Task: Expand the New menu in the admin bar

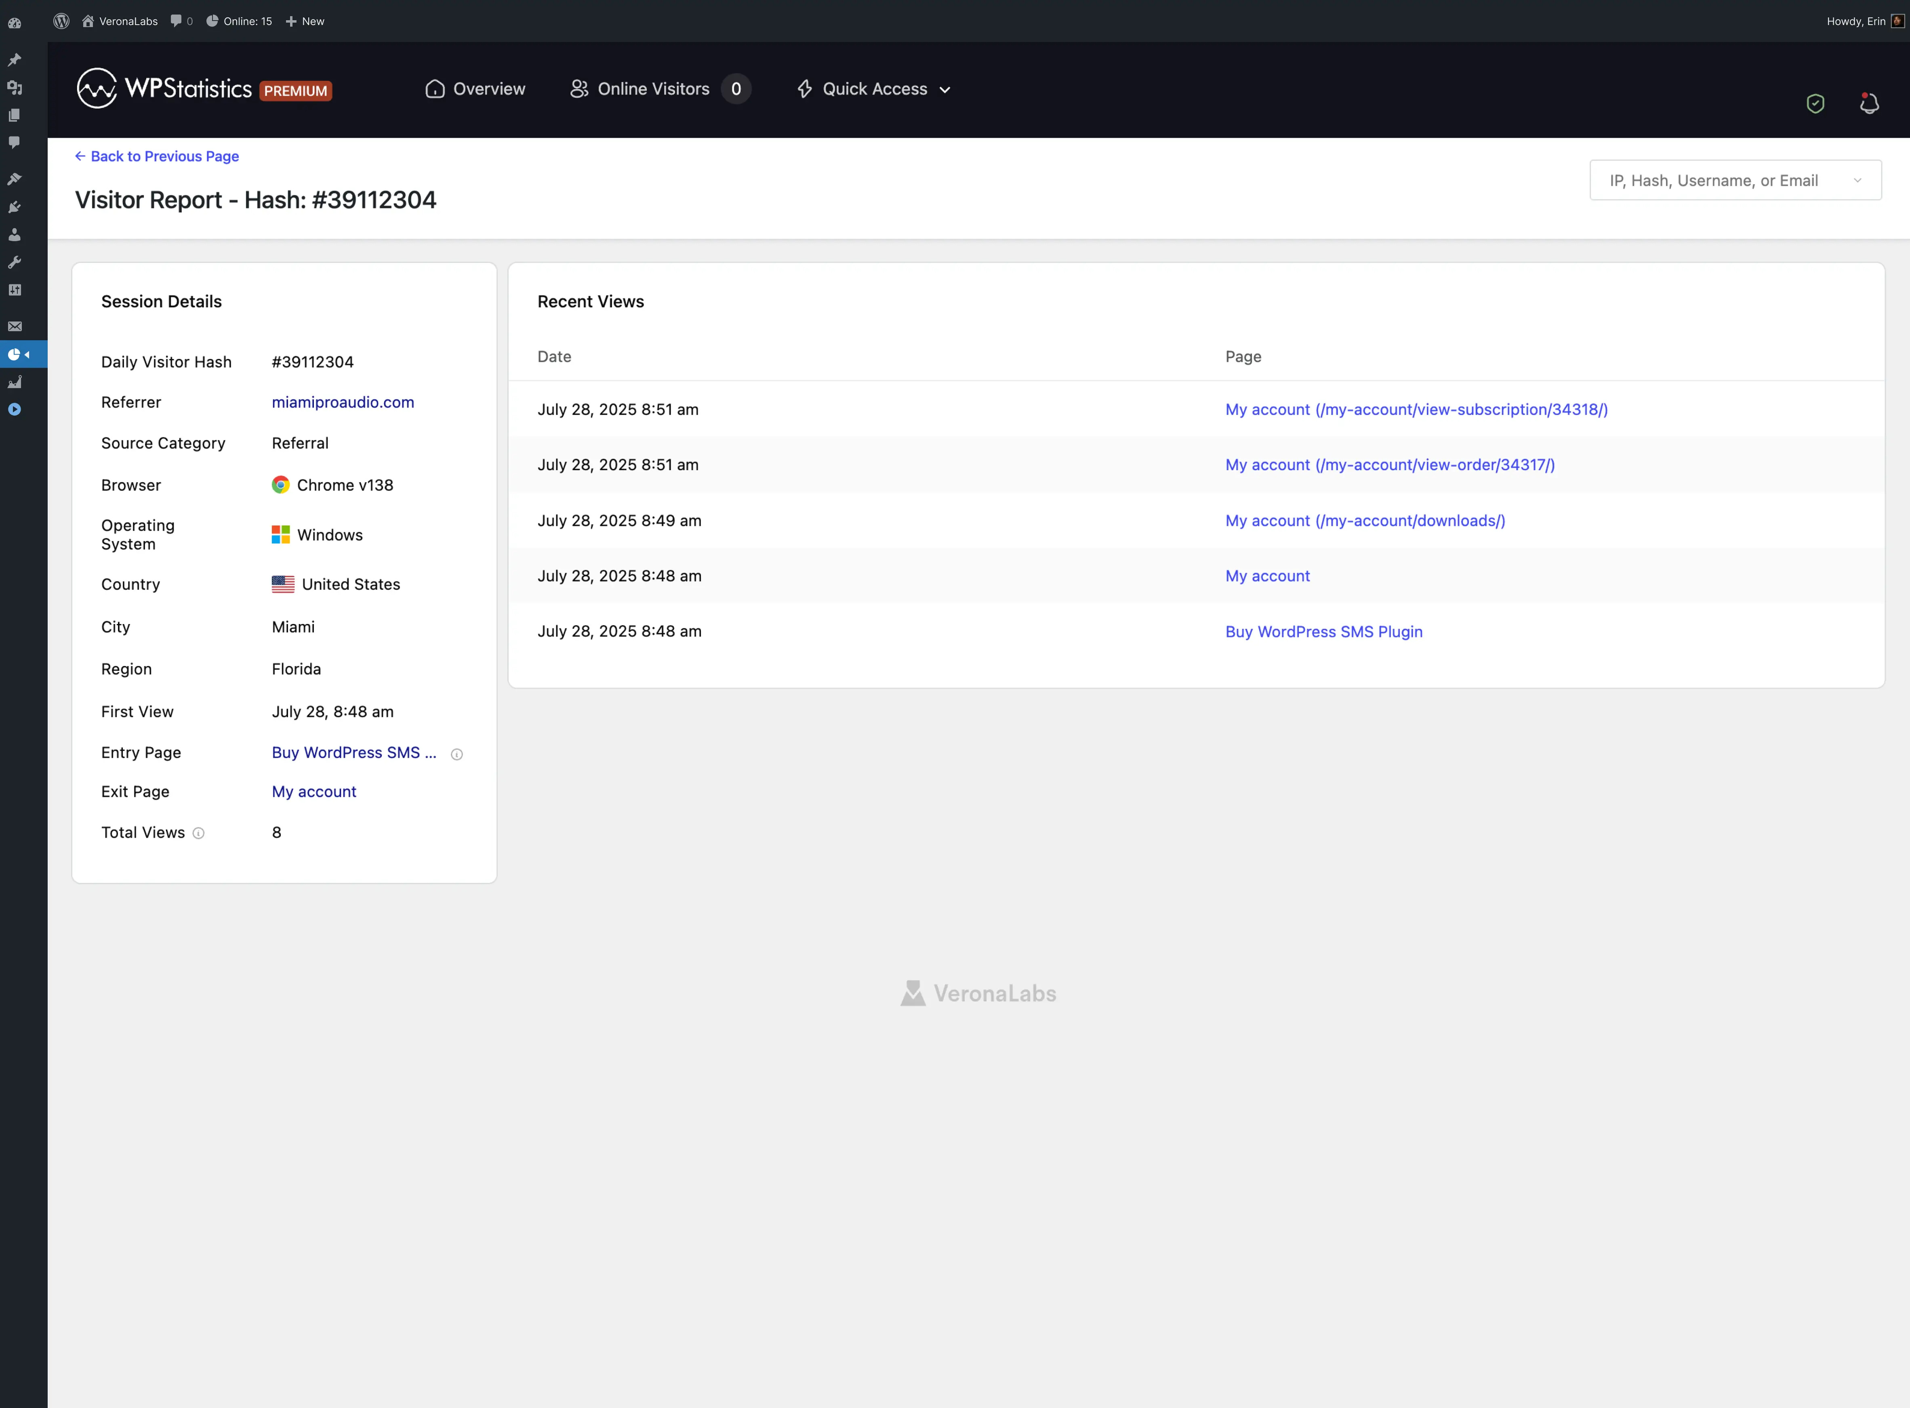Action: 305,21
